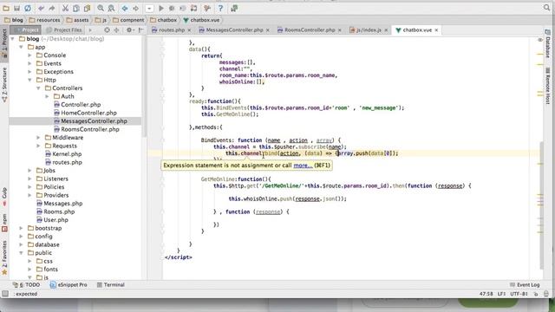Collapse the Controllers folder
555x312 pixels.
tap(38, 88)
